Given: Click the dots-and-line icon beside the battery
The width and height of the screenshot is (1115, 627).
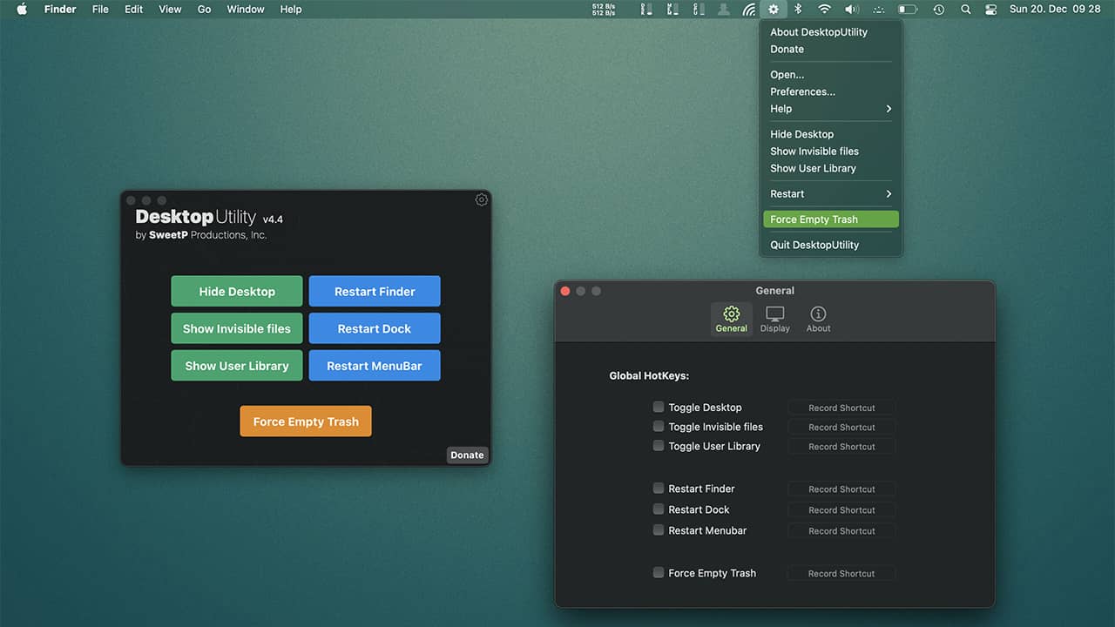Looking at the screenshot, I should tap(878, 10).
